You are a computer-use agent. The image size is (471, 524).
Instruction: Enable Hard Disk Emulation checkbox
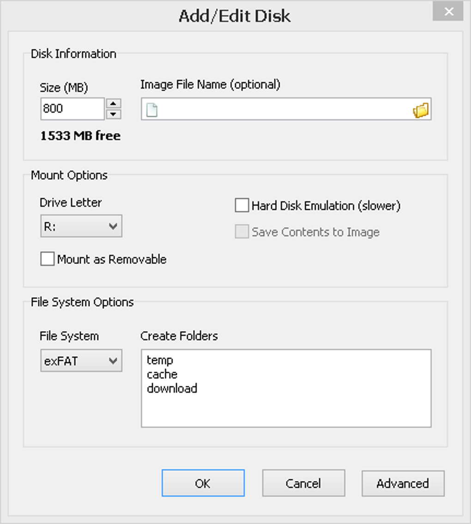point(242,205)
